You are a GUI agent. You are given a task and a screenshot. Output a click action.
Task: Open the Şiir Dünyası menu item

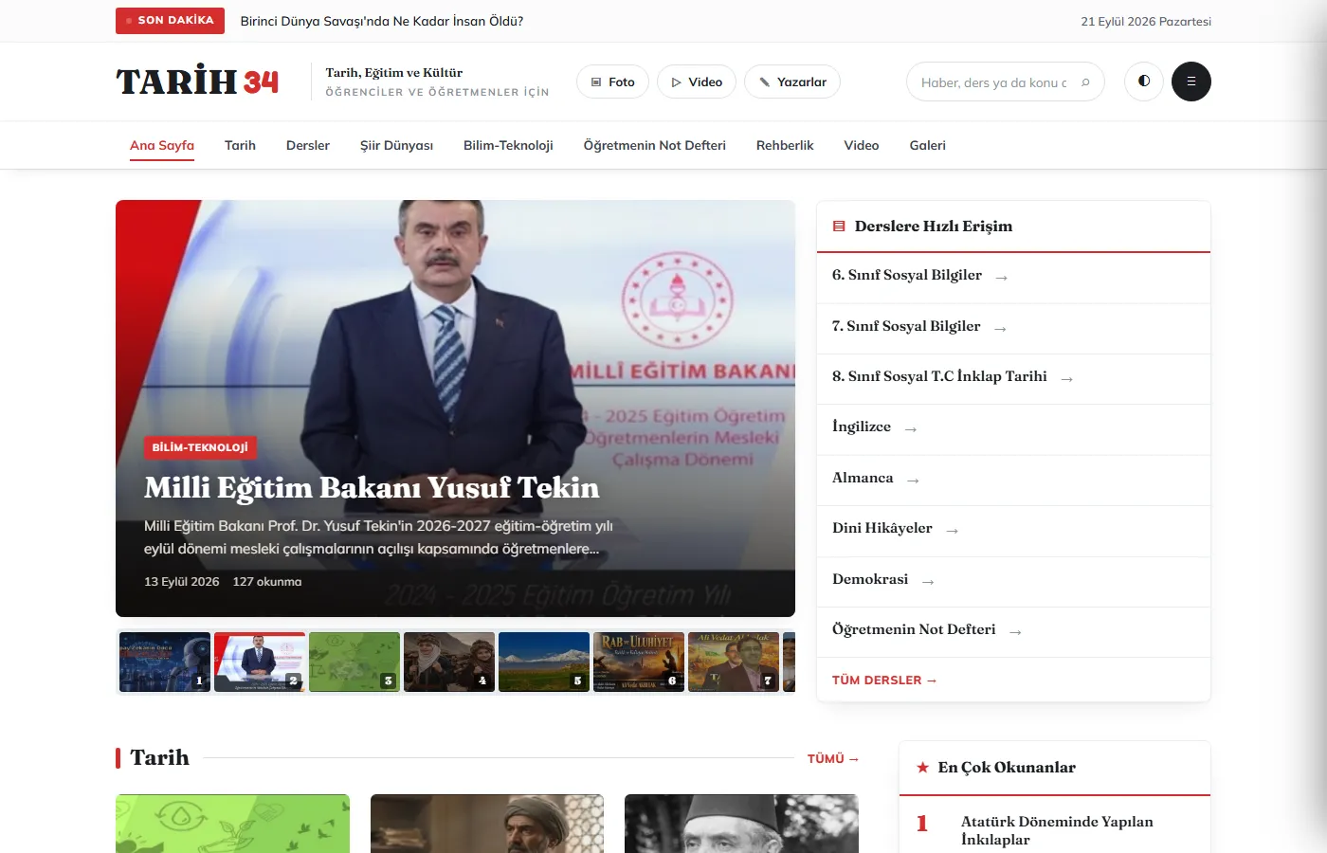[396, 145]
